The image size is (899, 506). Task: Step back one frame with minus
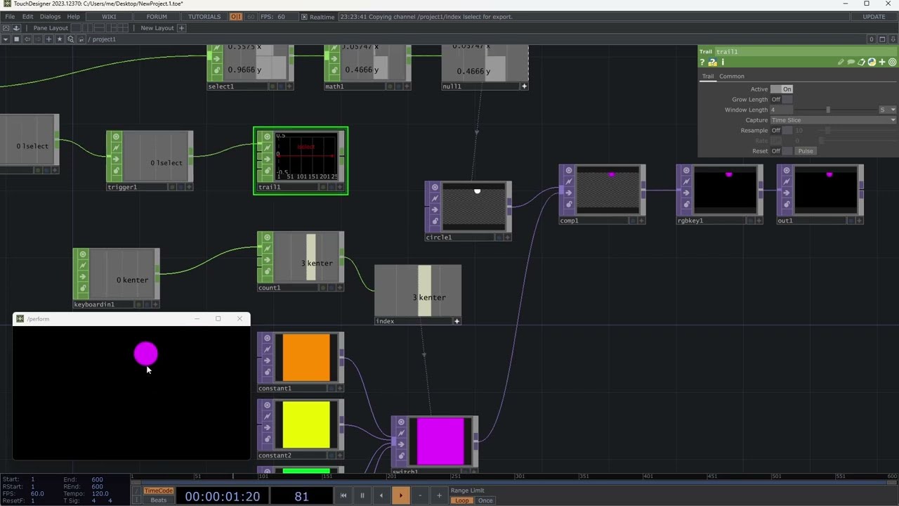tap(420, 495)
